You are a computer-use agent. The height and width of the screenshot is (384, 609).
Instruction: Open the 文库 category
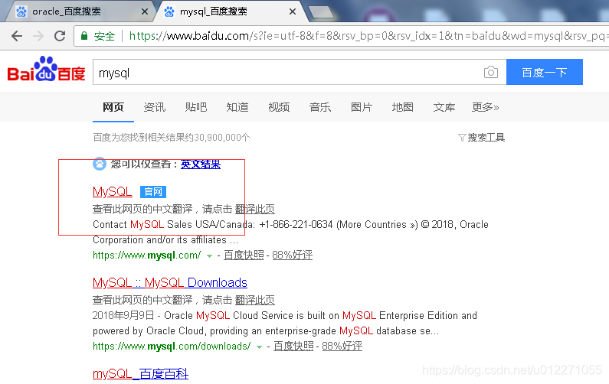point(444,107)
